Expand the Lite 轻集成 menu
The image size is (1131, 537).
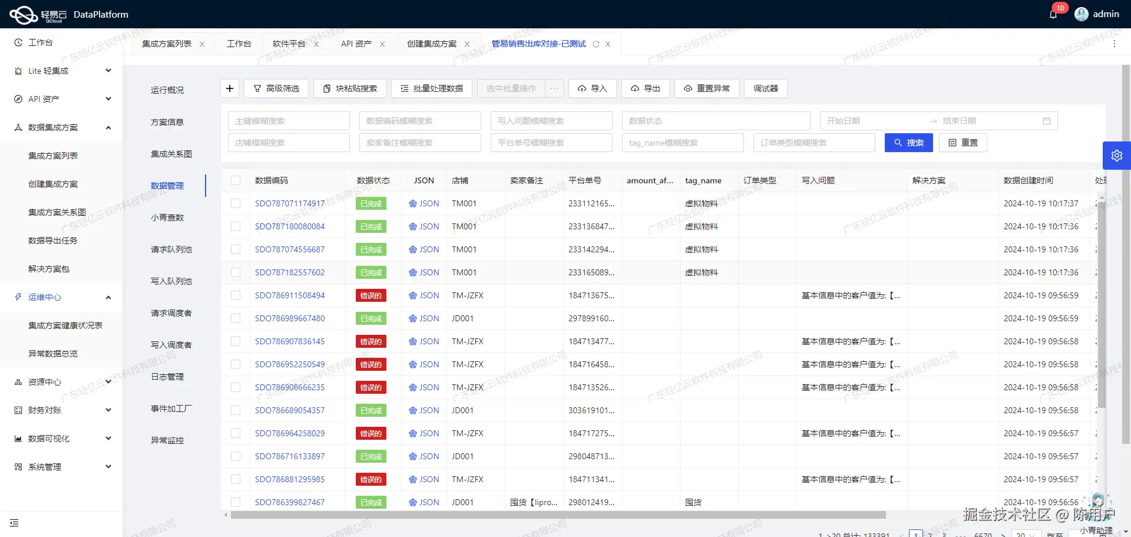tap(61, 71)
